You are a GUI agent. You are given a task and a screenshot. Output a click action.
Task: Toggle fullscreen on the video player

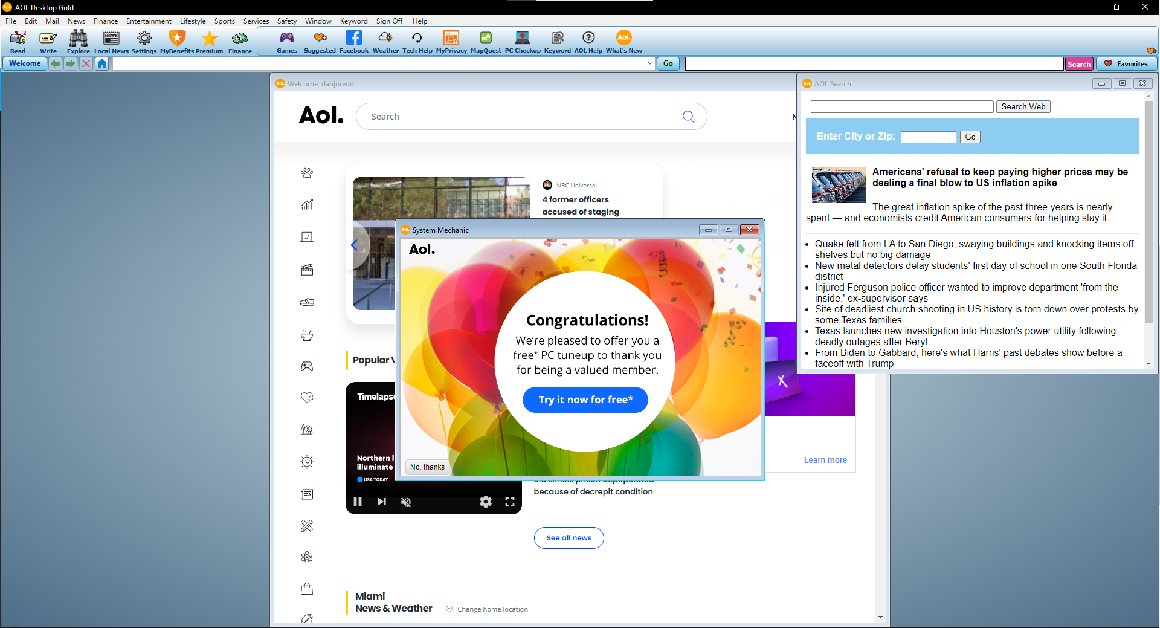510,502
